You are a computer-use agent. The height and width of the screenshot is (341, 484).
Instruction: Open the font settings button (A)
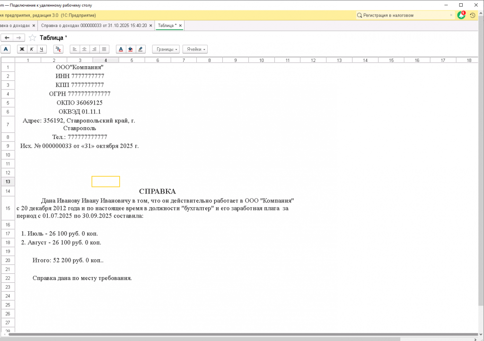[x=6, y=49]
